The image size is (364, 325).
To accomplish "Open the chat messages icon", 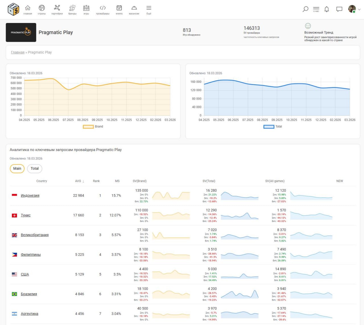I will tap(339, 9).
